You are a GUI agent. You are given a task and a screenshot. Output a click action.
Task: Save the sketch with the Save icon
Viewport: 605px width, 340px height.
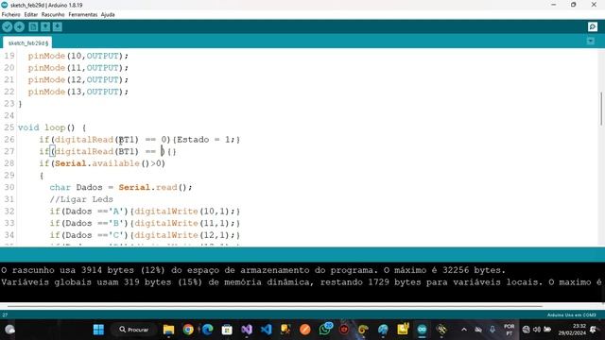[x=57, y=27]
